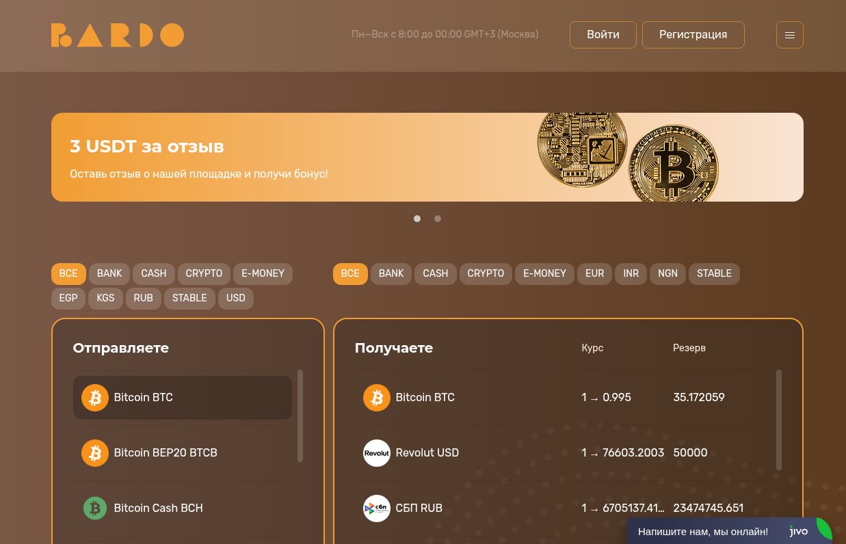
Task: Click the Jivo chat logo icon
Action: 799,531
